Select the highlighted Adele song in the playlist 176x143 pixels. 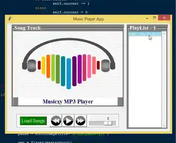coord(145,34)
